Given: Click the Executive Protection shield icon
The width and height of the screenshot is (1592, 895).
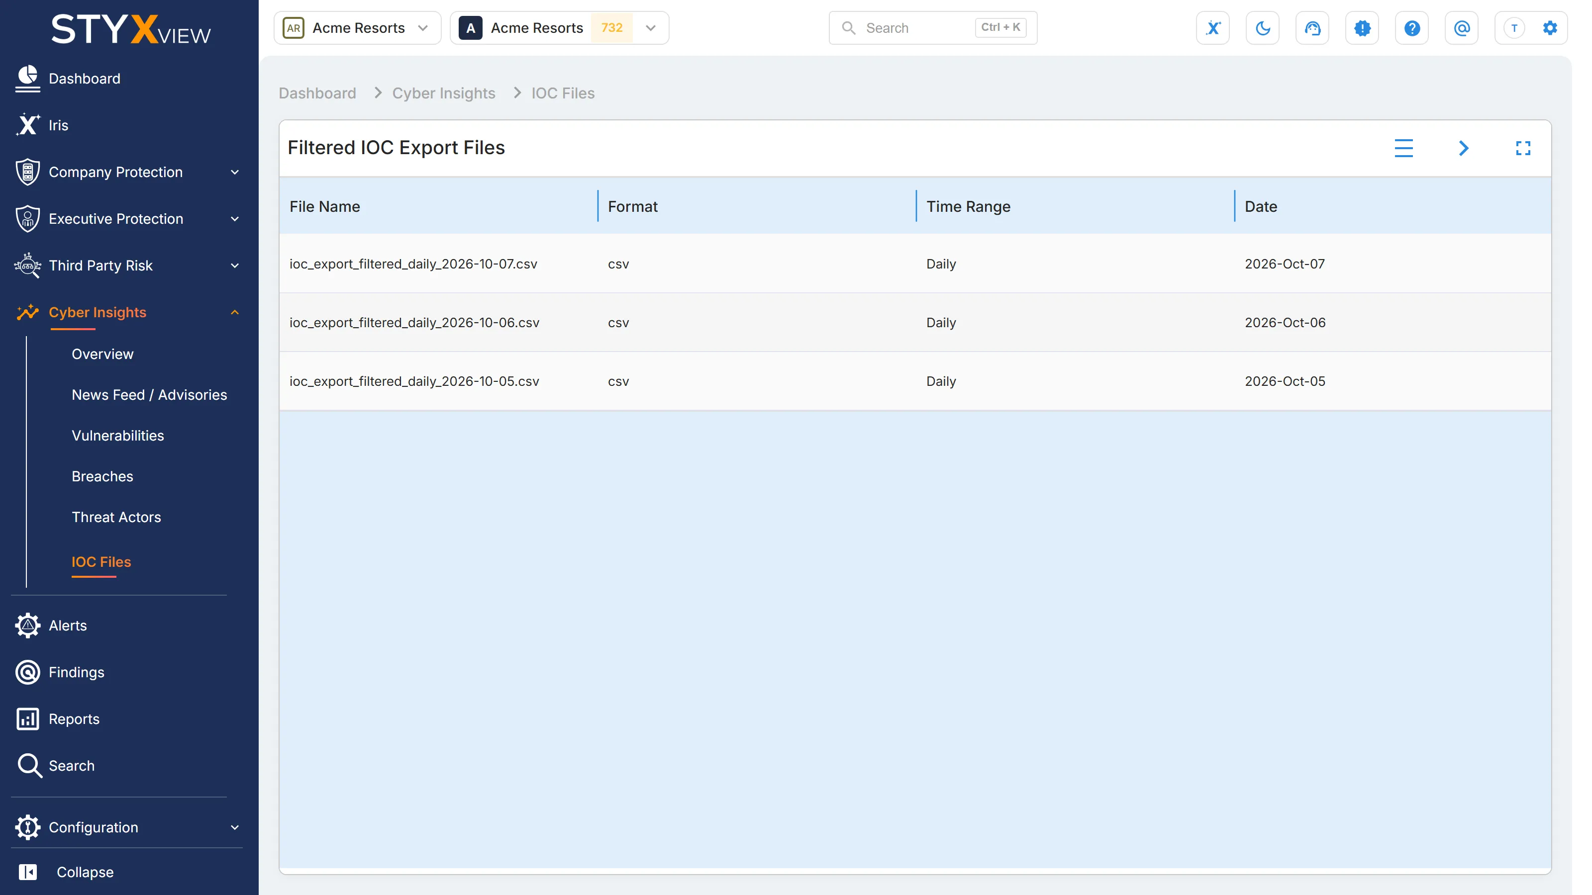Looking at the screenshot, I should (x=27, y=219).
